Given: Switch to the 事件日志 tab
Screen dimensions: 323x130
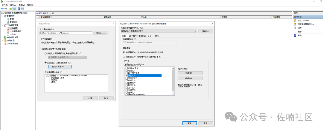Looking at the screenshot, I should pyautogui.click(x=142, y=36).
